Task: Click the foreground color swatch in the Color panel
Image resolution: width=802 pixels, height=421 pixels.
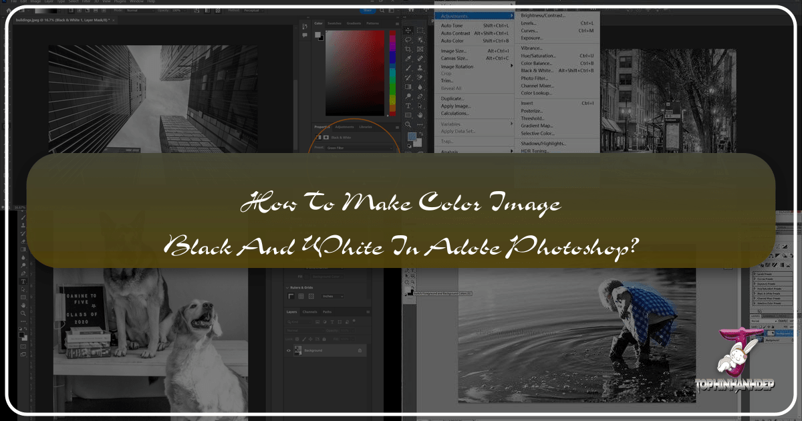Action: [x=317, y=34]
